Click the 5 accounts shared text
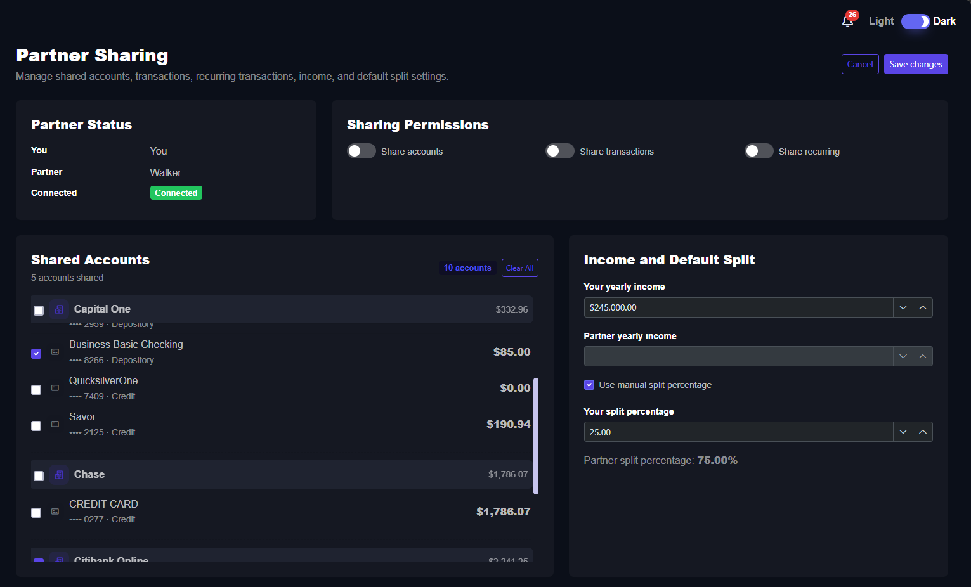Image resolution: width=971 pixels, height=587 pixels. coord(67,278)
